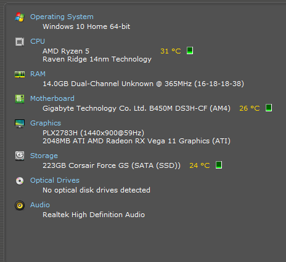Image resolution: width=286 pixels, height=262 pixels.
Task: Click the RAM memory stick icon
Action: click(20, 74)
